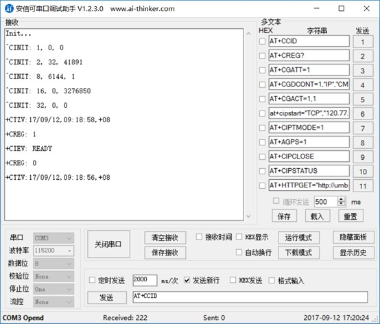The height and width of the screenshot is (324, 380).
Task: Click send button 6 for cipstart command
Action: (363, 114)
